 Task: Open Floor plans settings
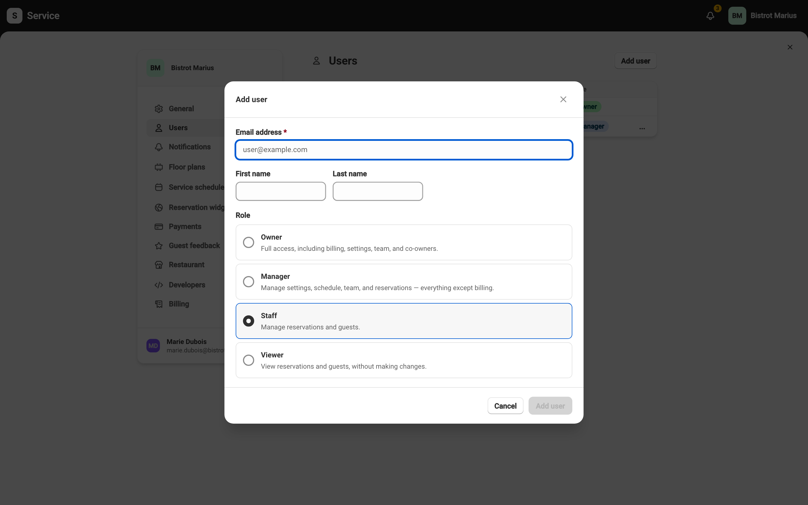187,167
